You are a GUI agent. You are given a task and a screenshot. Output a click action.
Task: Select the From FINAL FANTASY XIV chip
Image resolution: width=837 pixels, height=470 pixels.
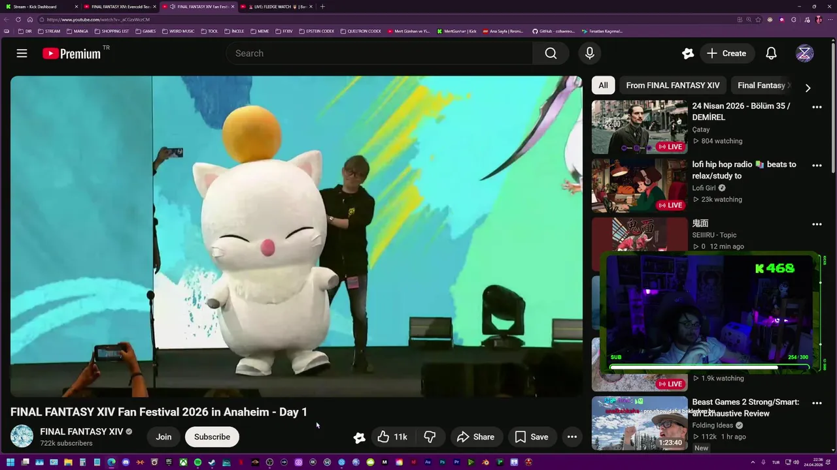click(x=673, y=86)
